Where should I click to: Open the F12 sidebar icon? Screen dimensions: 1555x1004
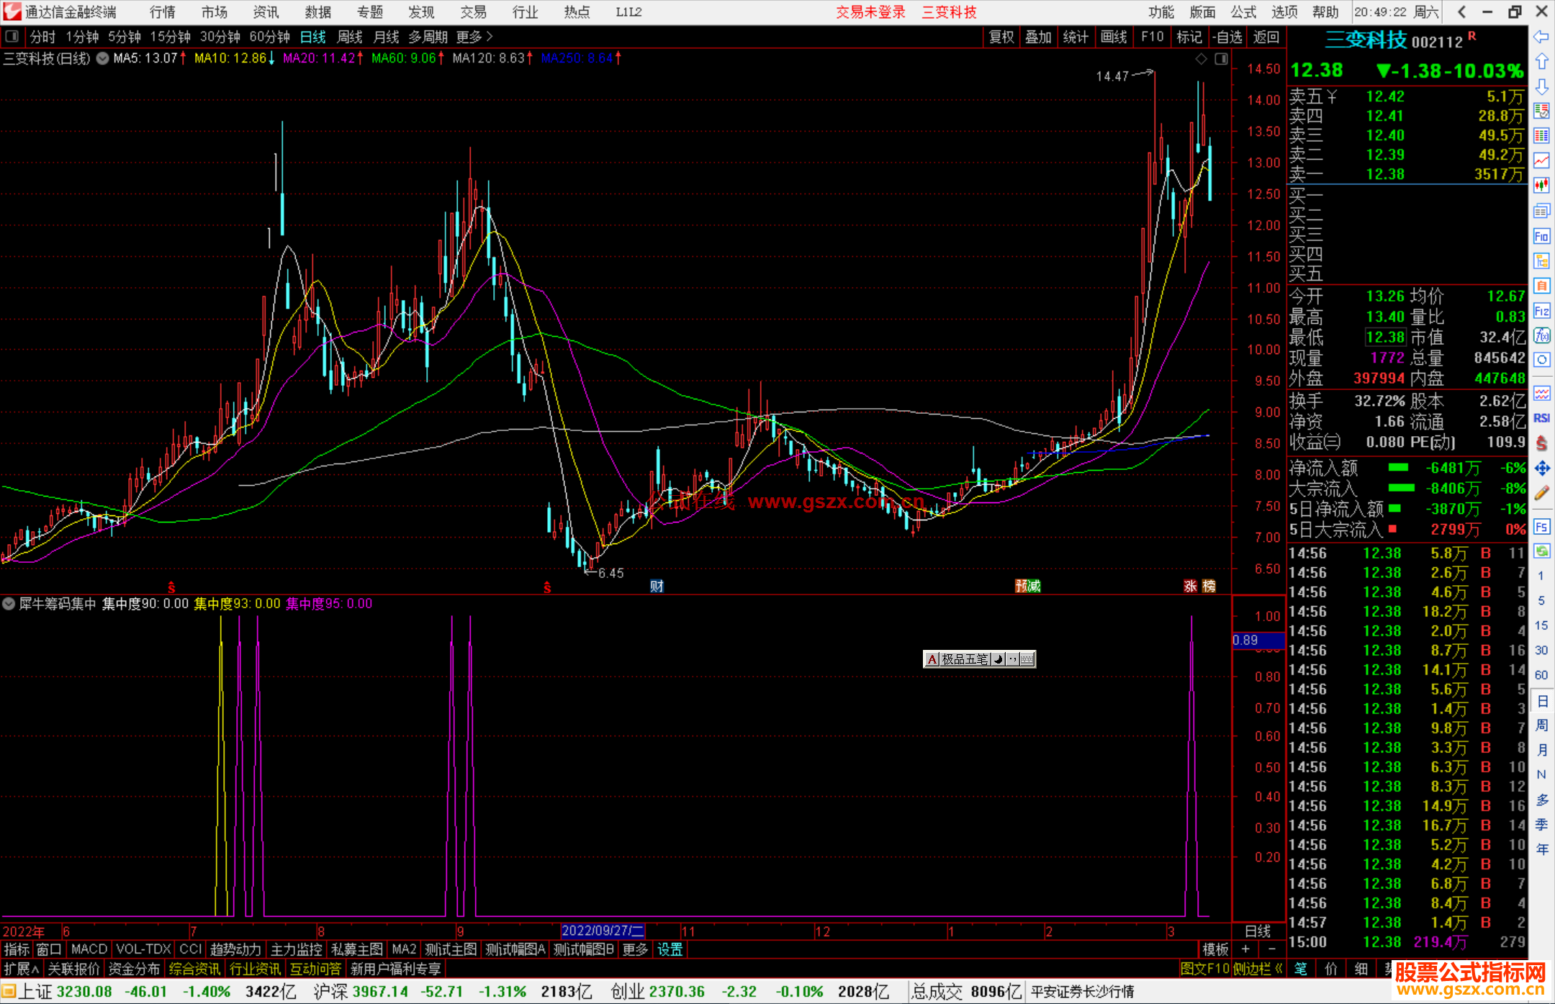pos(1541,311)
